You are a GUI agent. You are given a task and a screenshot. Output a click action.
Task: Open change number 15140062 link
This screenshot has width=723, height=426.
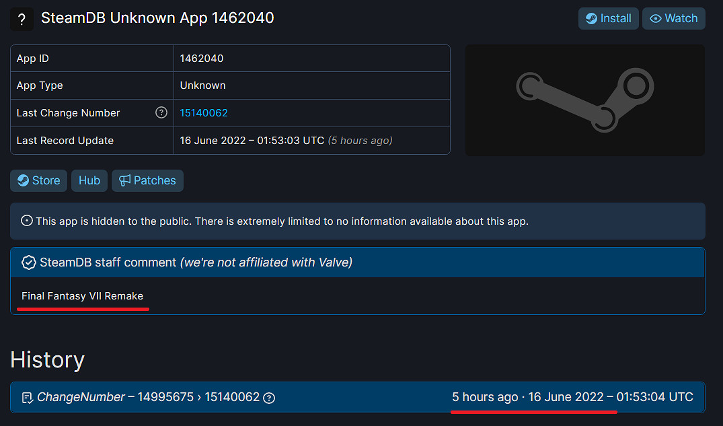click(204, 113)
